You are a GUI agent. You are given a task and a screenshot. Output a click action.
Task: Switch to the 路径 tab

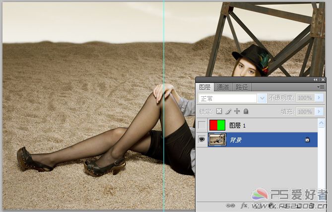point(242,87)
